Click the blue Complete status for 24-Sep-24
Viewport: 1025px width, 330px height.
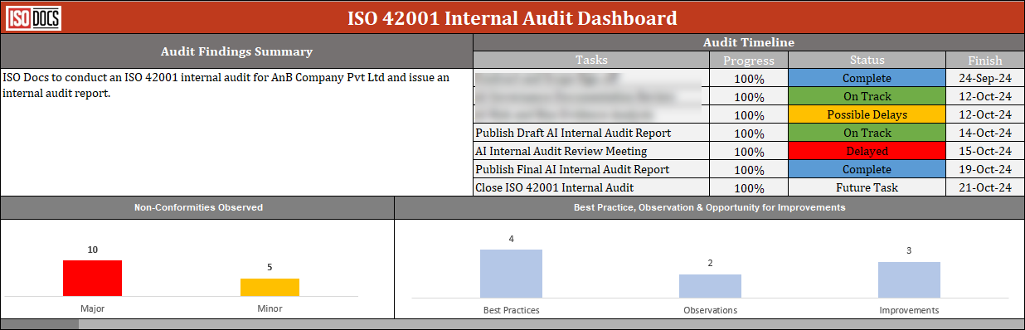(x=867, y=78)
